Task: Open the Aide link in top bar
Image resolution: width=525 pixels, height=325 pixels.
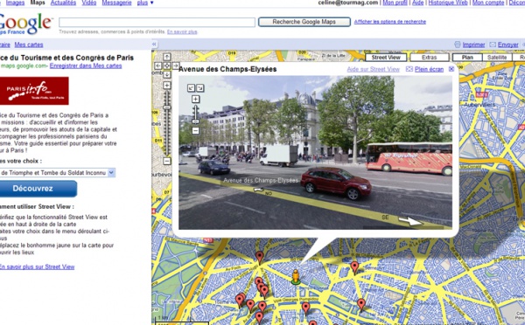Action: tap(418, 3)
